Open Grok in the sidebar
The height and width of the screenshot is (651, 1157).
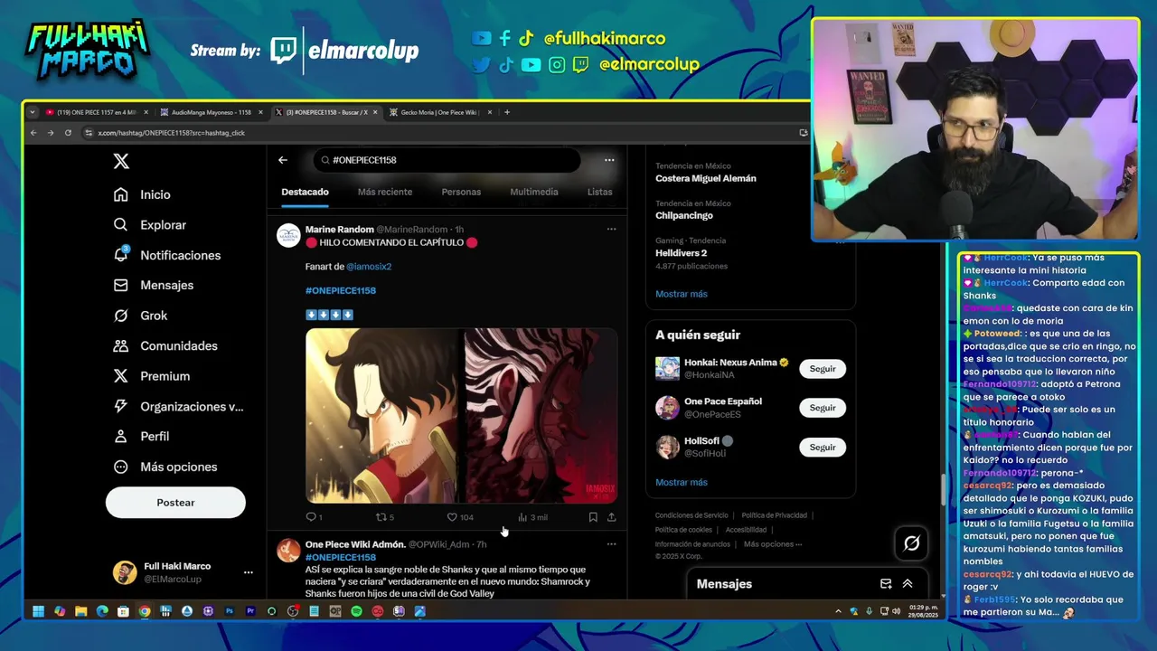tap(140, 316)
